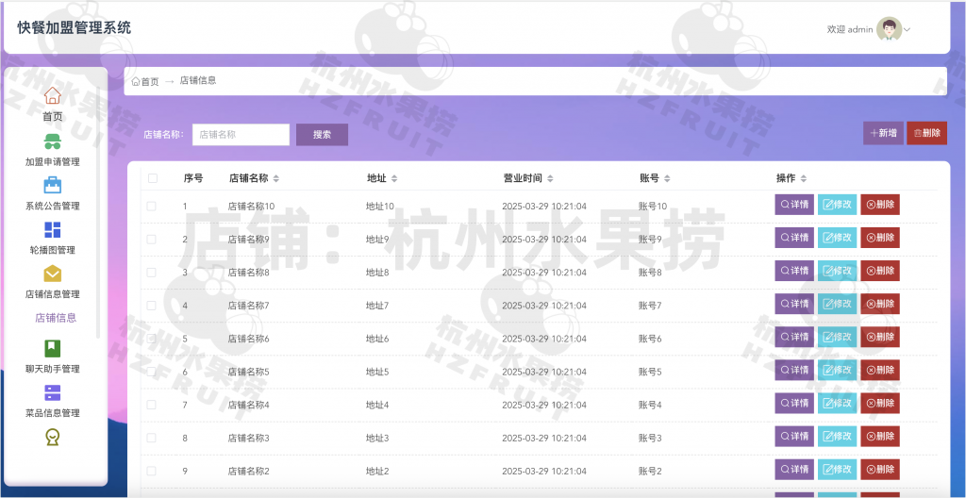Image resolution: width=966 pixels, height=498 pixels.
Task: Click the 序号 column header
Action: pyautogui.click(x=192, y=178)
